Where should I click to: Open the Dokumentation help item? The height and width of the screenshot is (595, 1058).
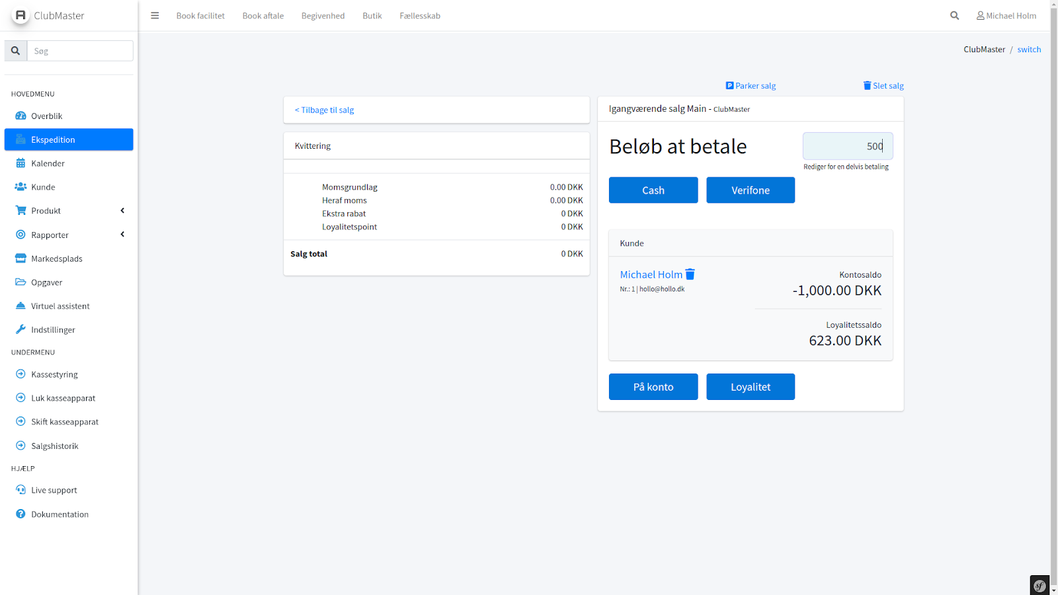pyautogui.click(x=60, y=514)
